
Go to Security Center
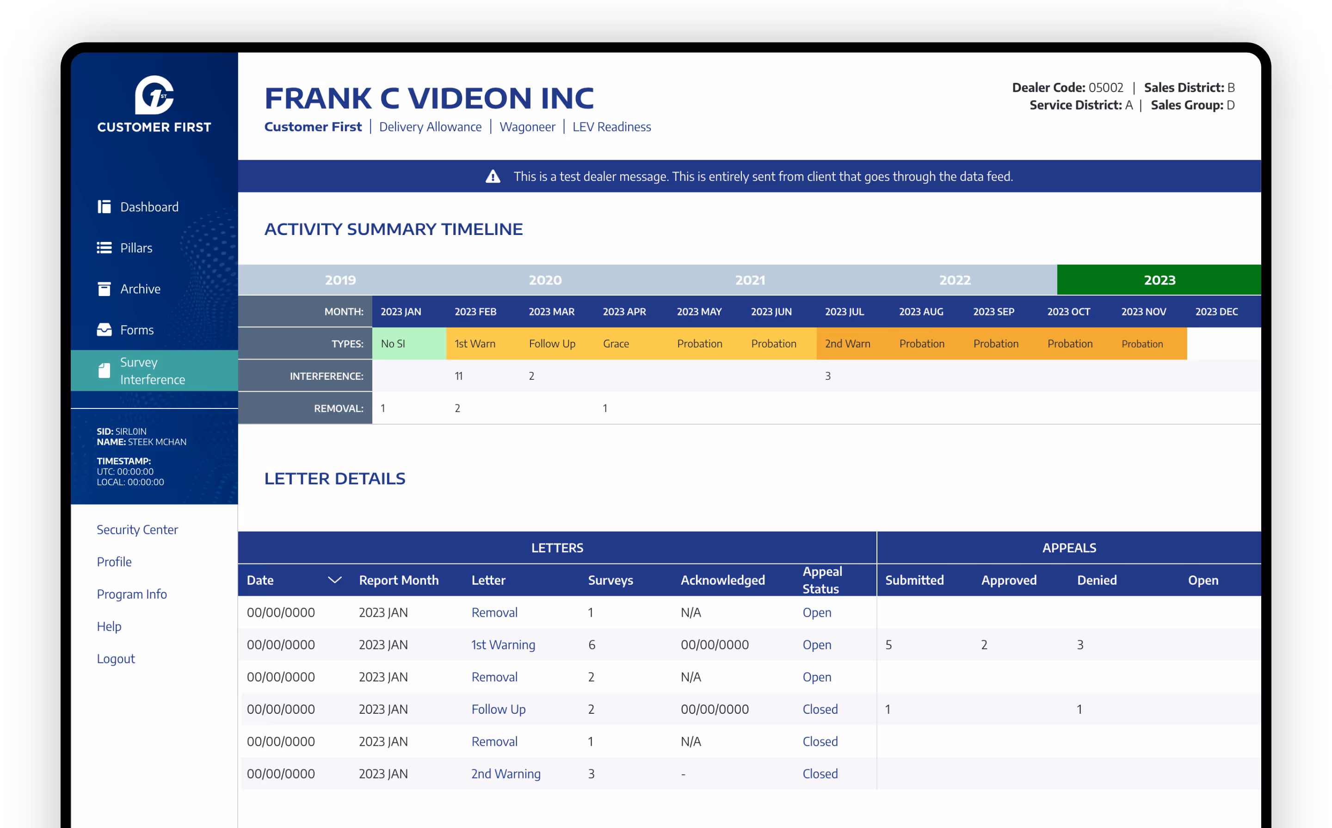(x=137, y=529)
